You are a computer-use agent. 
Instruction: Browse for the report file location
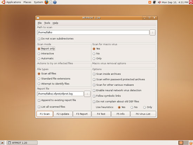[x=87, y=94]
